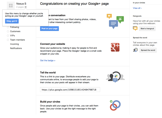
Task: Open the pages dropdown arrow under Nexus S
Action: tap(26, 7)
